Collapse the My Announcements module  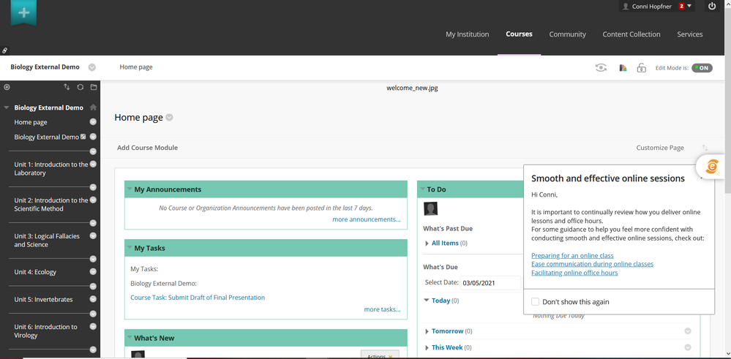click(x=130, y=189)
